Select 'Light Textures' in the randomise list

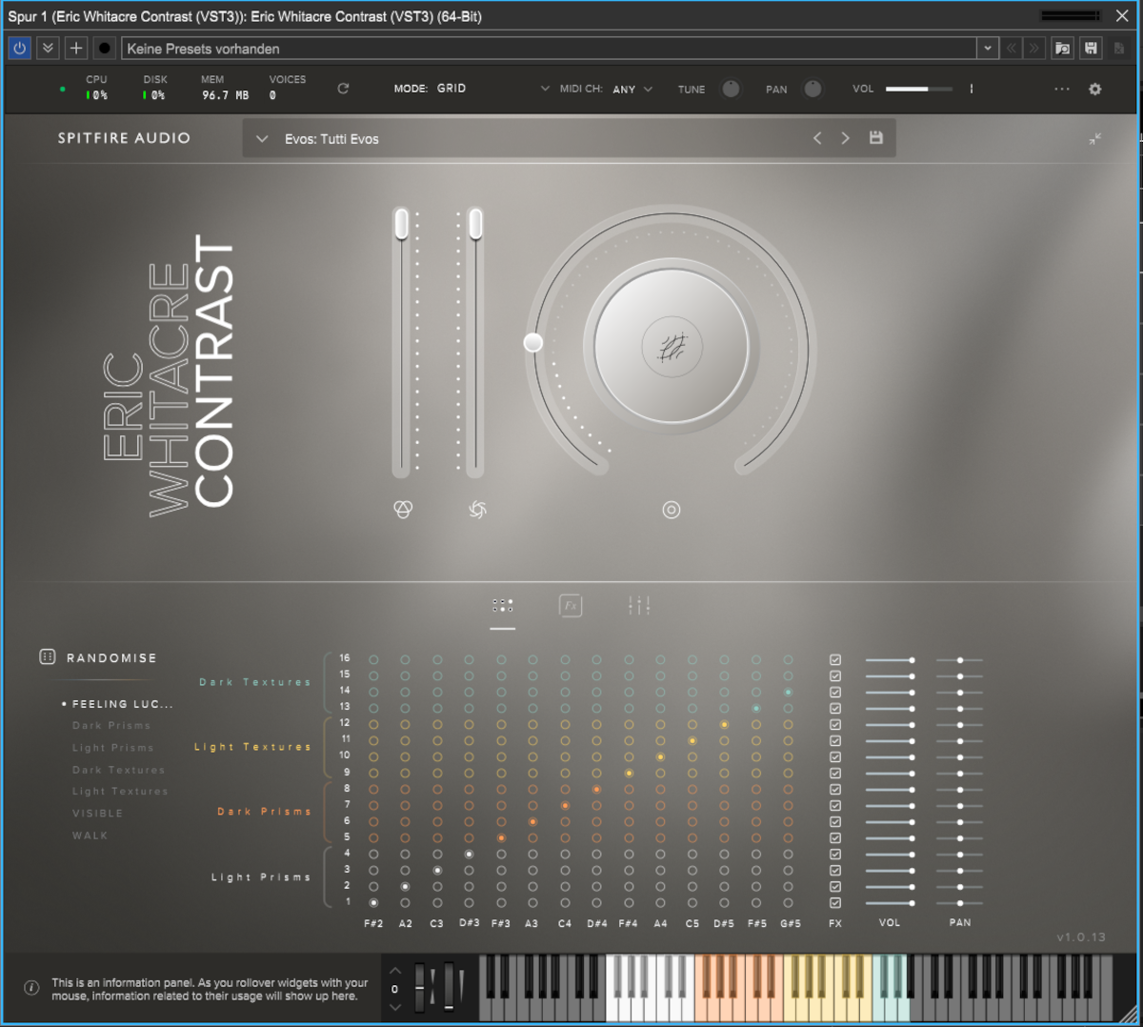coord(120,792)
